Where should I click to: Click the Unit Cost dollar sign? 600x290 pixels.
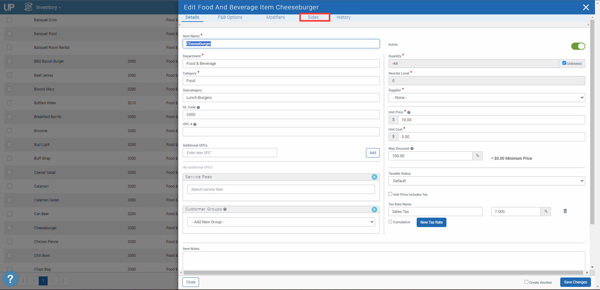[393, 137]
